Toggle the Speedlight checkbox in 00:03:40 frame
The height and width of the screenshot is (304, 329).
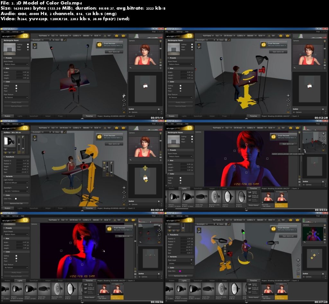27,187
